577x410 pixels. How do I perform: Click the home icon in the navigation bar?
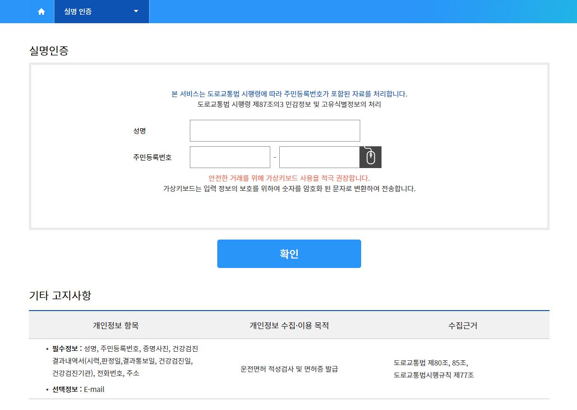point(41,11)
